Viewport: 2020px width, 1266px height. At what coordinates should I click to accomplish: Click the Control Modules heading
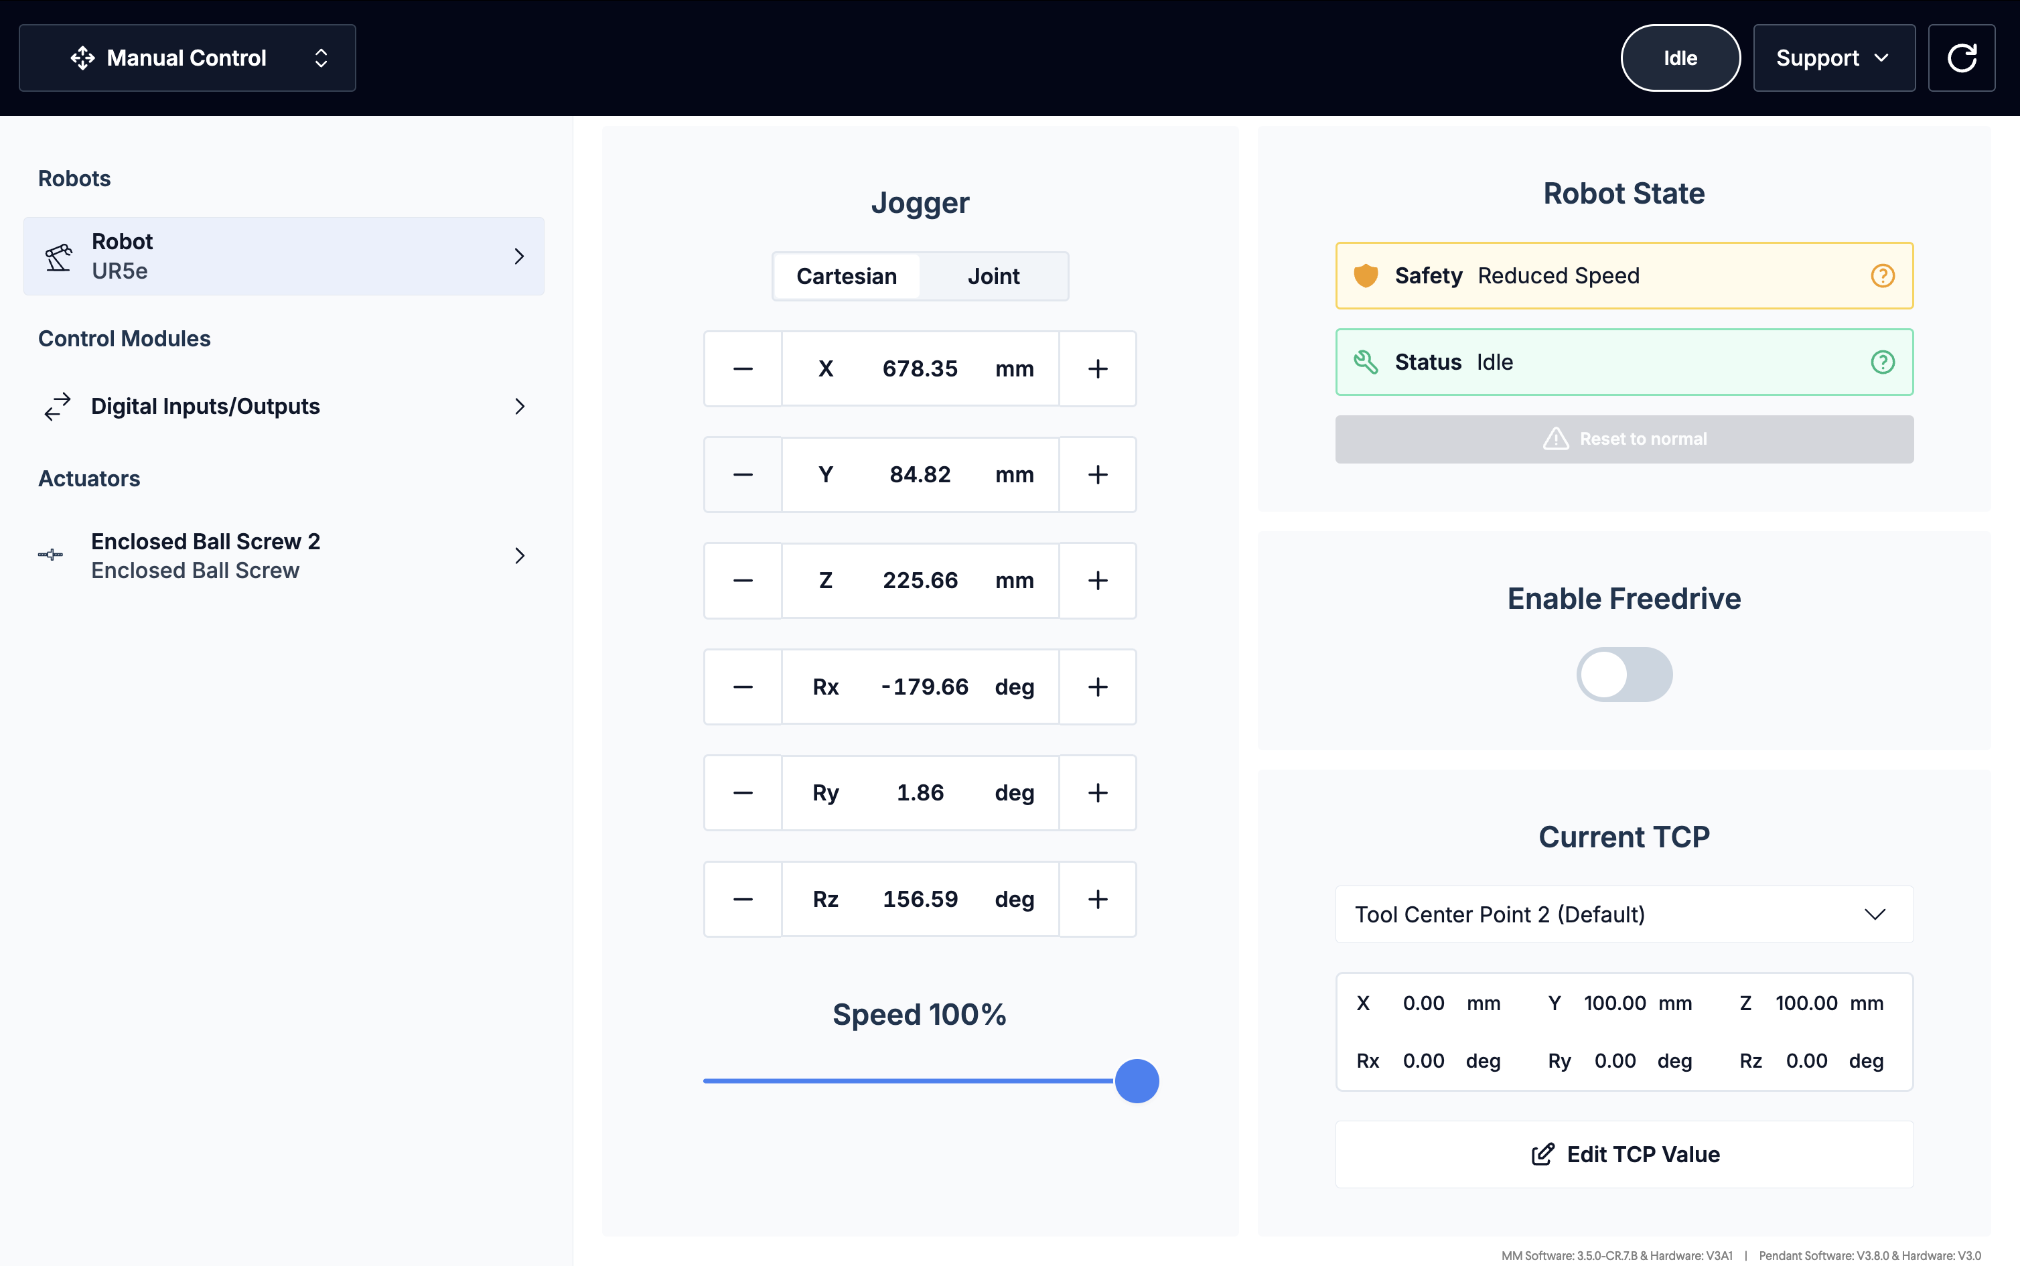tap(124, 338)
